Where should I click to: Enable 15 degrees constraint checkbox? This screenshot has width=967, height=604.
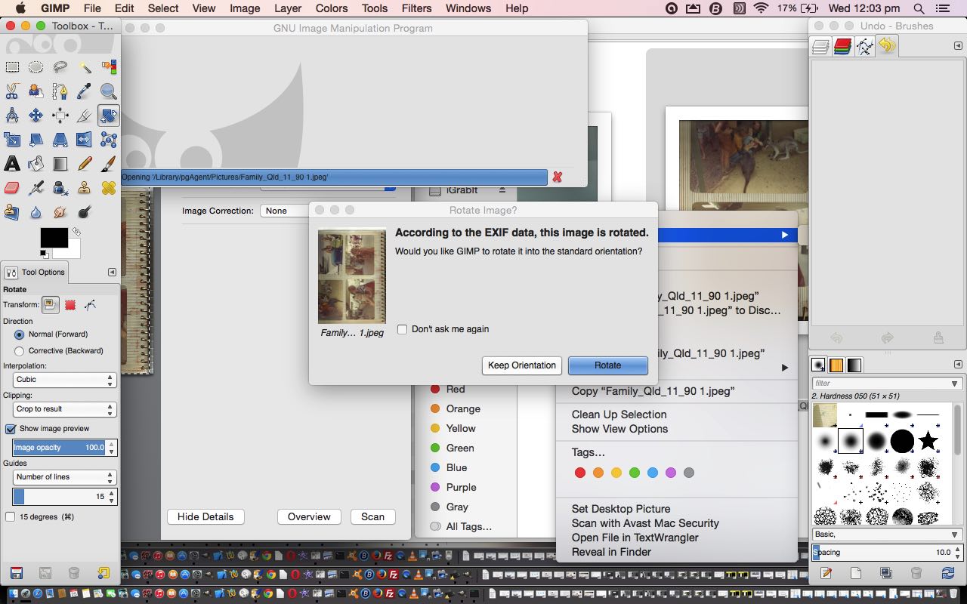pos(11,517)
